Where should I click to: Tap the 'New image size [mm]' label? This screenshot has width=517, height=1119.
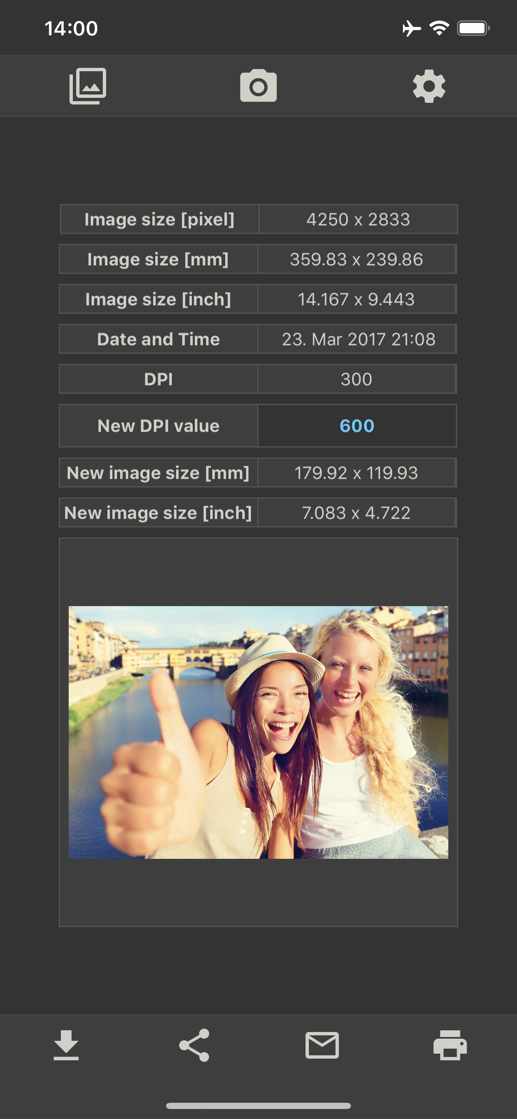(158, 472)
